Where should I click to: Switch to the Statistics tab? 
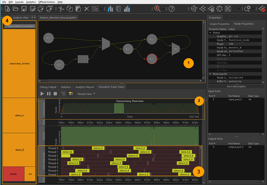(x=66, y=87)
